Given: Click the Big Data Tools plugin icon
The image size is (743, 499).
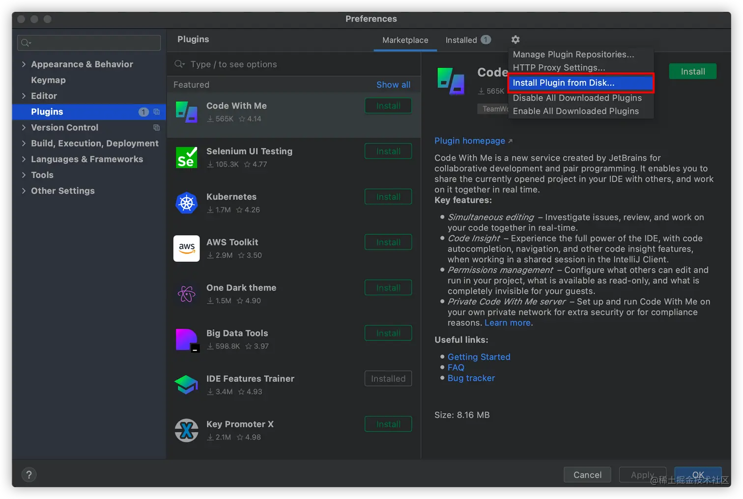Looking at the screenshot, I should [187, 340].
